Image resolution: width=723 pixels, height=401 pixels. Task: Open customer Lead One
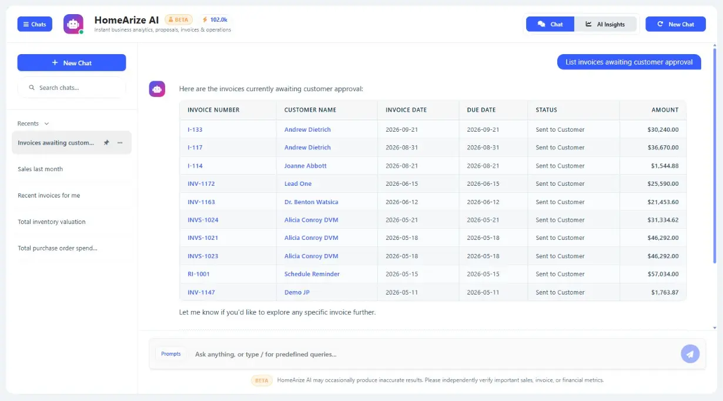298,184
